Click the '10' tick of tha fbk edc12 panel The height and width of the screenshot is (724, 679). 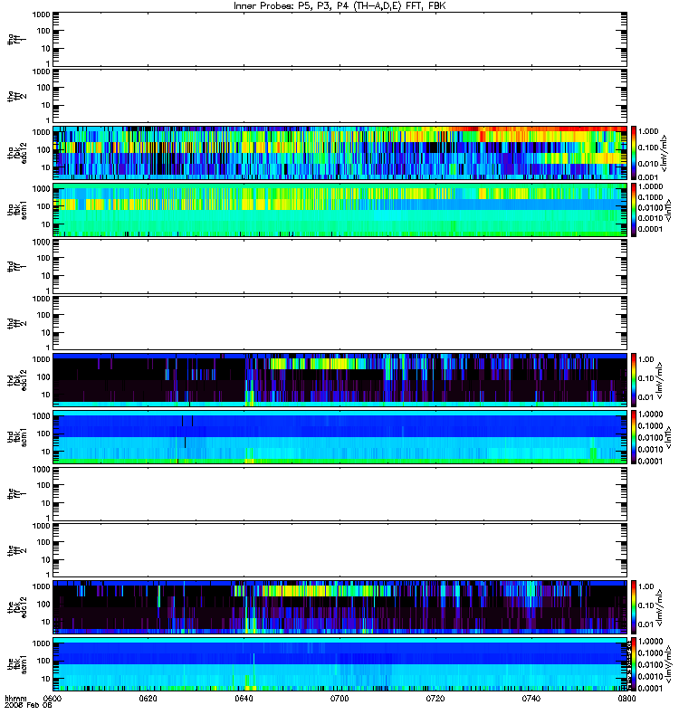46,167
